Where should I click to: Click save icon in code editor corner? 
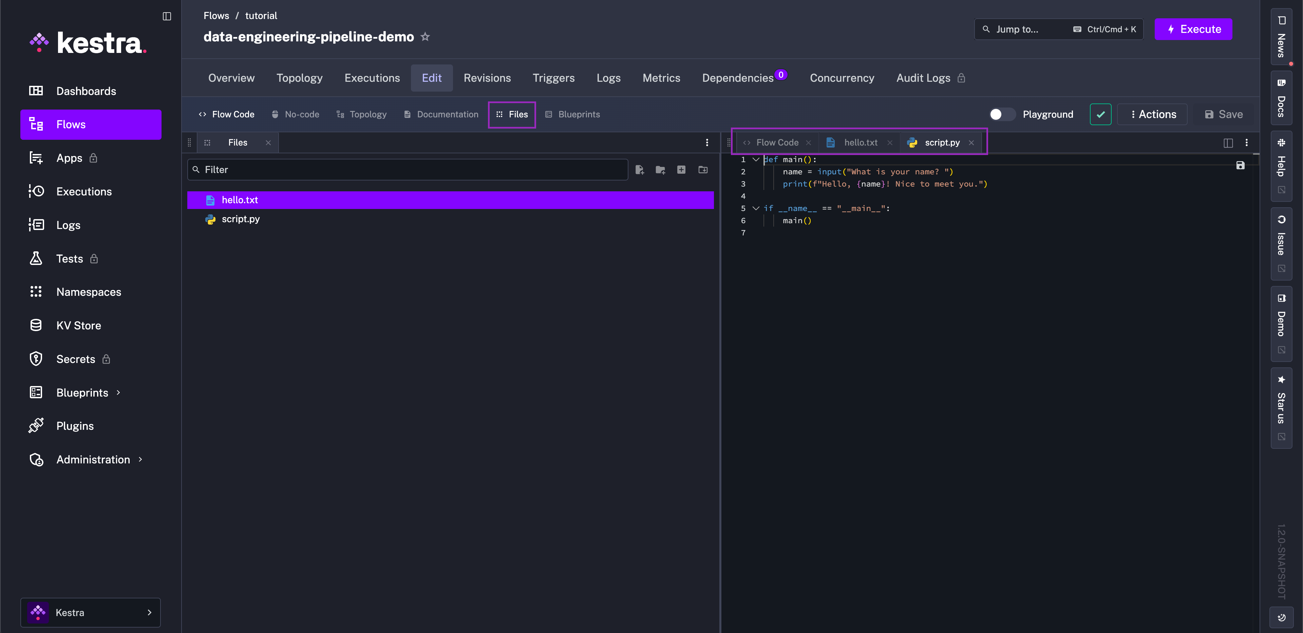1240,165
